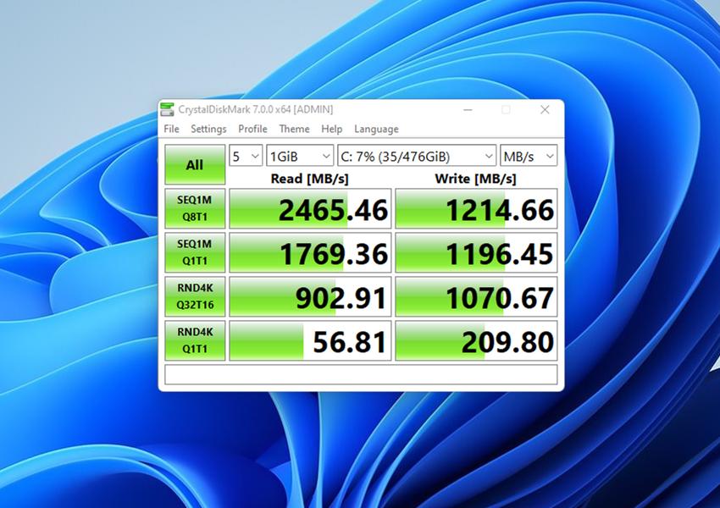Click the CrystalDiskMark app icon in title bar
This screenshot has height=508, width=720.
click(x=167, y=109)
